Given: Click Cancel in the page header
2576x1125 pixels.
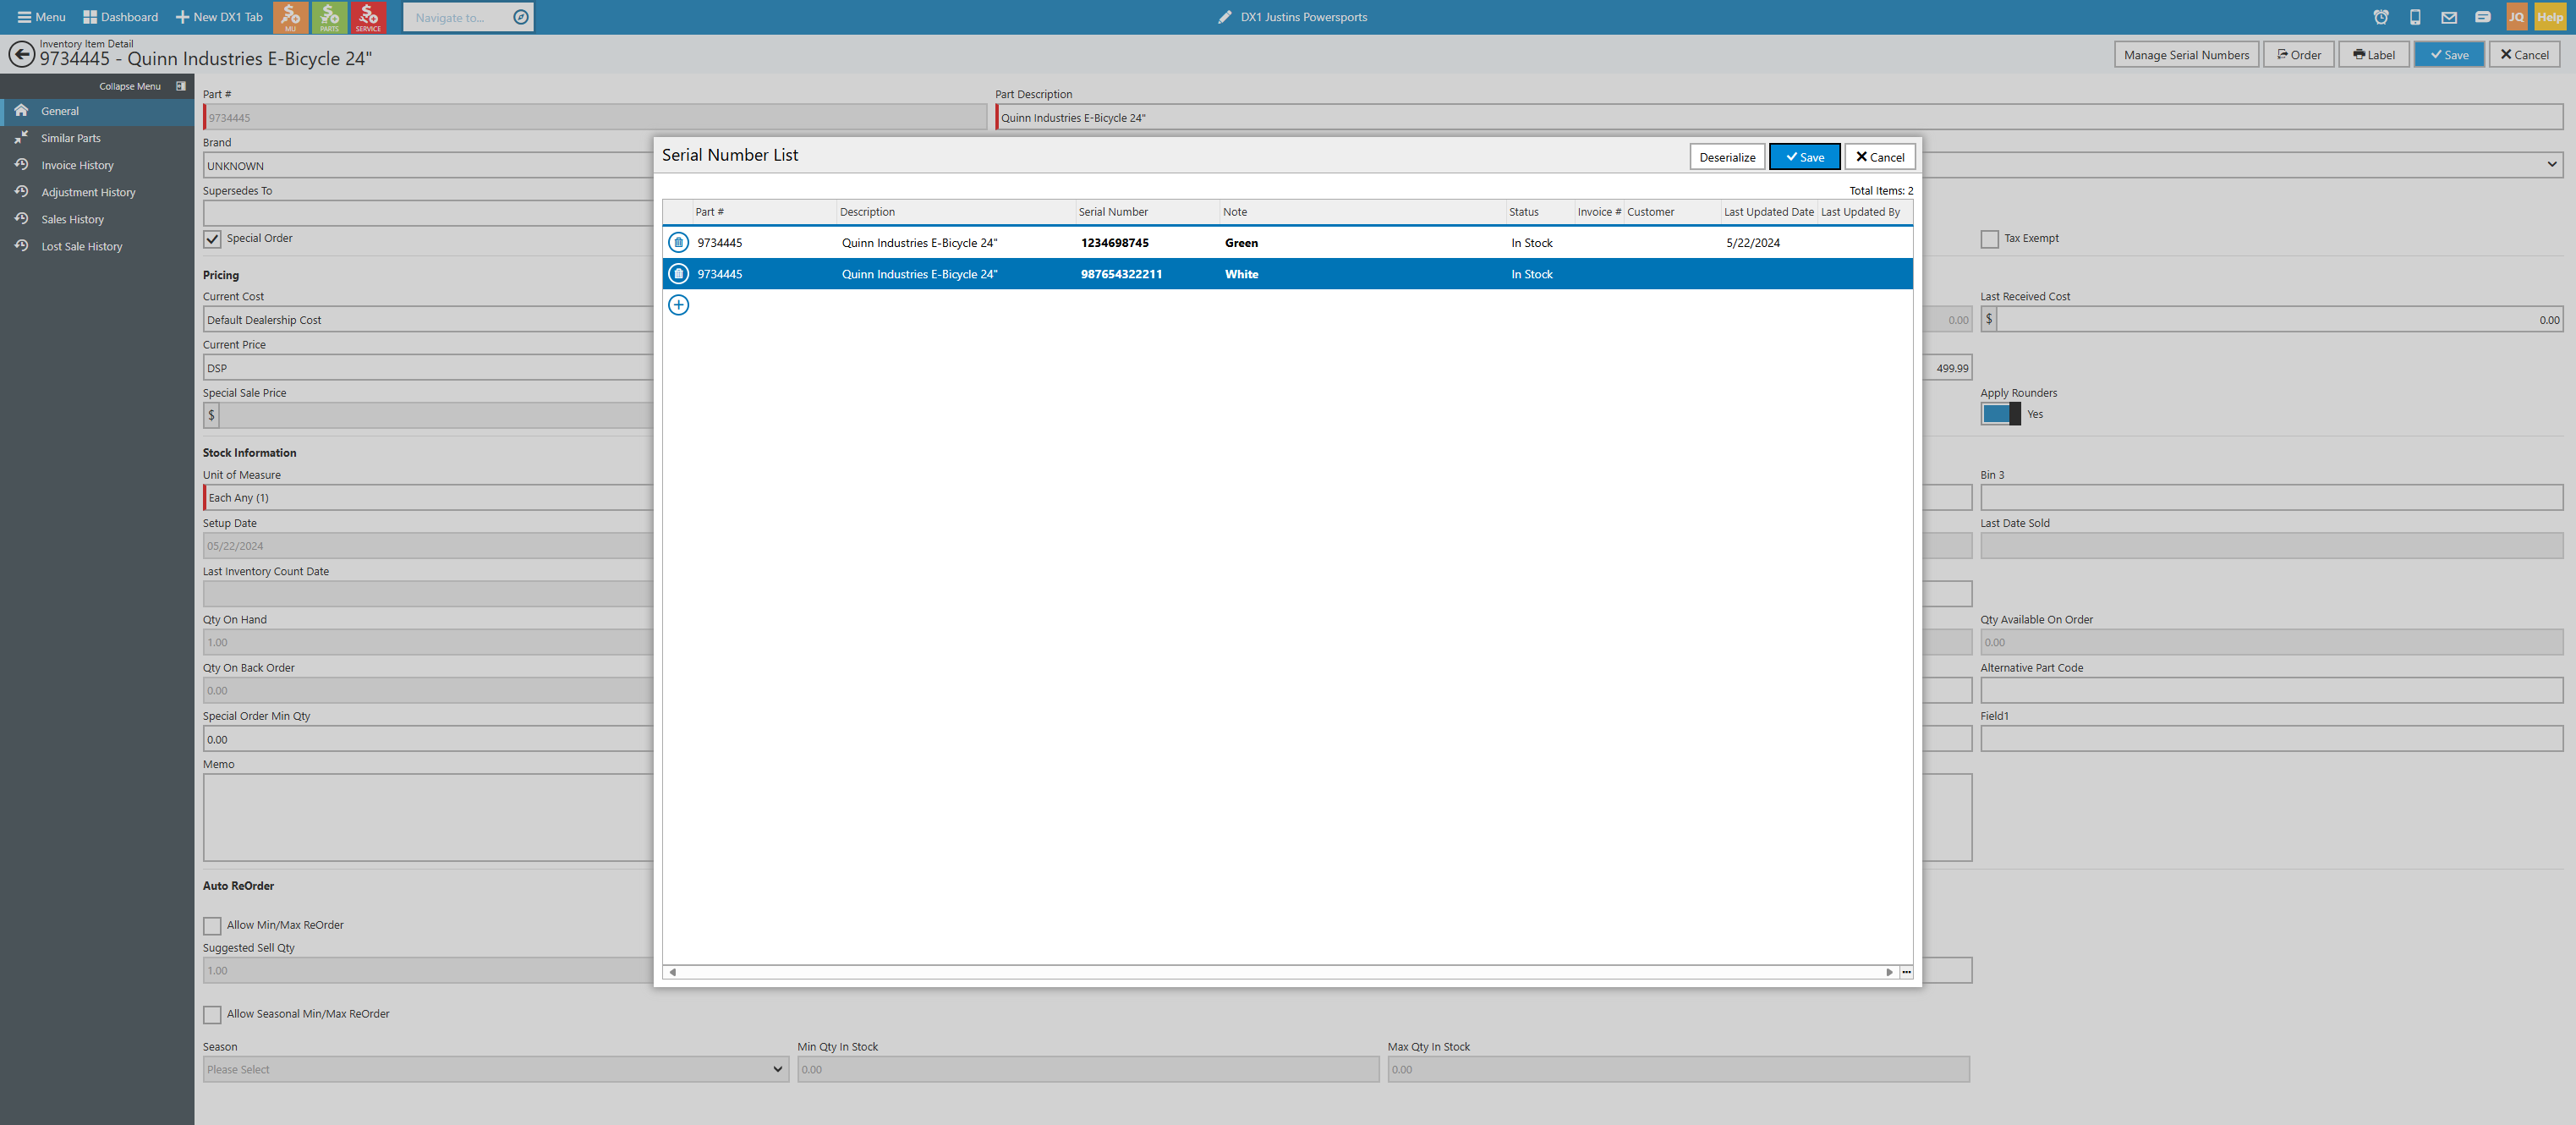Looking at the screenshot, I should pos(2524,55).
